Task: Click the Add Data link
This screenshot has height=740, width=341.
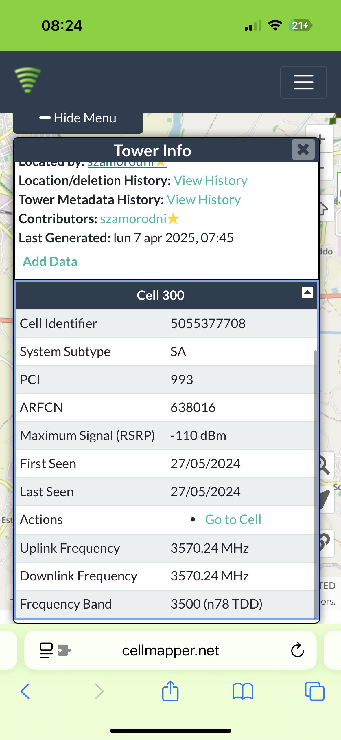Action: coord(50,262)
